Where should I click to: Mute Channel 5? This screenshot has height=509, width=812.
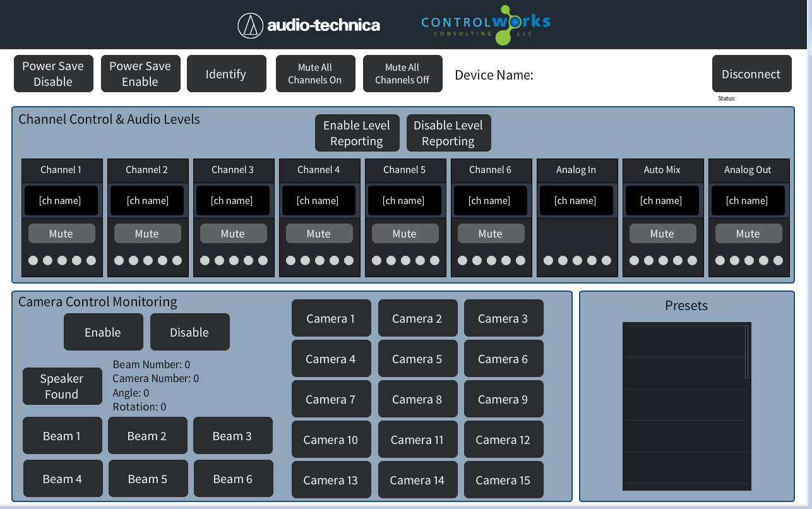(405, 234)
